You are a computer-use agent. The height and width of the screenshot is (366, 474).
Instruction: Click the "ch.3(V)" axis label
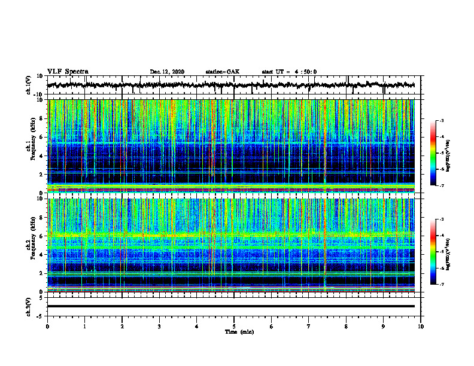(x=29, y=307)
